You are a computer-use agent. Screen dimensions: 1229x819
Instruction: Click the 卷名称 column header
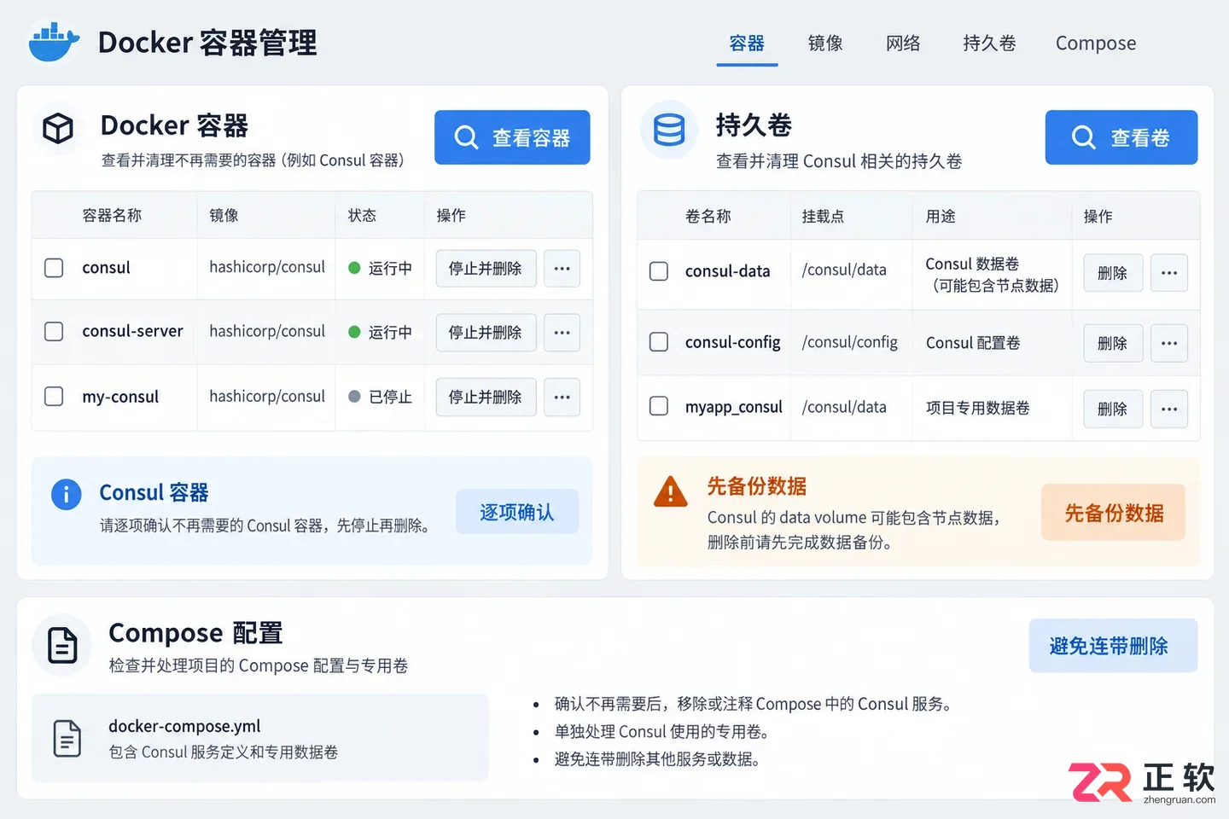coord(708,217)
